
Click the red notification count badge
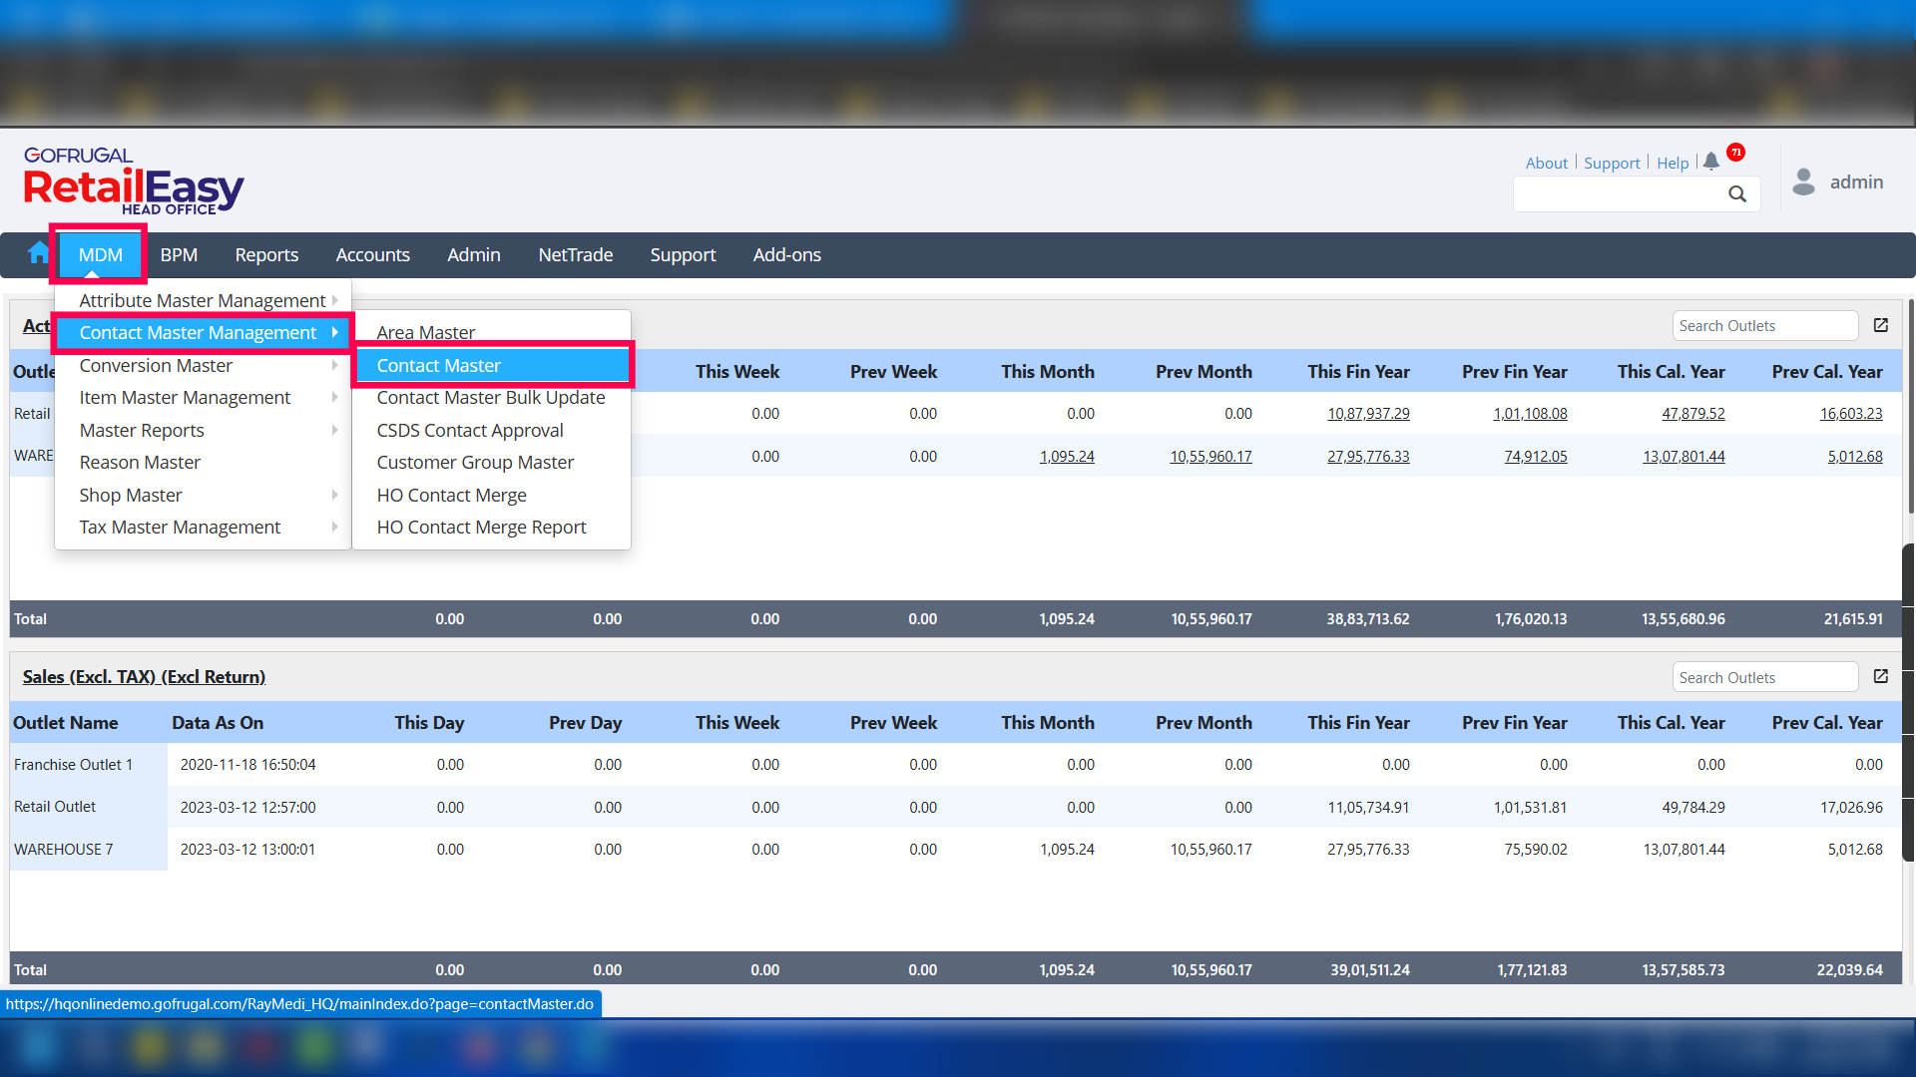[x=1736, y=152]
